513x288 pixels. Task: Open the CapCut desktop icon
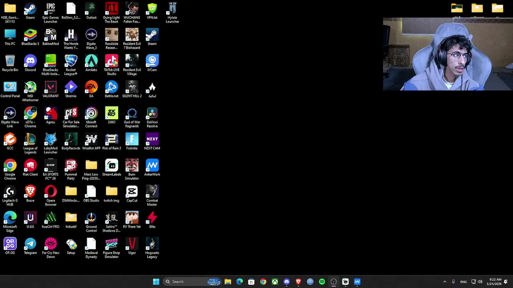pyautogui.click(x=132, y=194)
